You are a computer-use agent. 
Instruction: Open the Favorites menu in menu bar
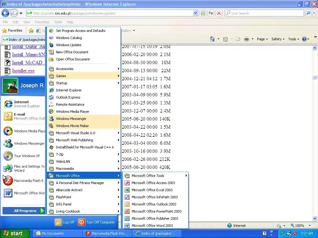pos(42,22)
